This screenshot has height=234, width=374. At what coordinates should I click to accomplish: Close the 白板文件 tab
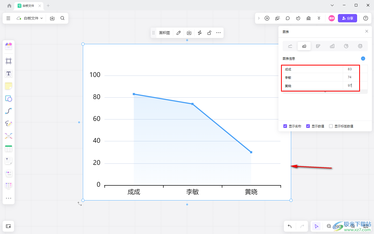pyautogui.click(x=39, y=6)
